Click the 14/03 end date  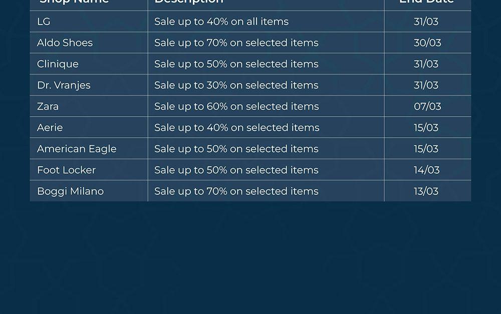tap(427, 170)
